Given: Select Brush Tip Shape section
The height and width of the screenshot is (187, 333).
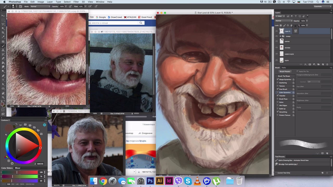Looking at the screenshot, I should click(x=284, y=76).
